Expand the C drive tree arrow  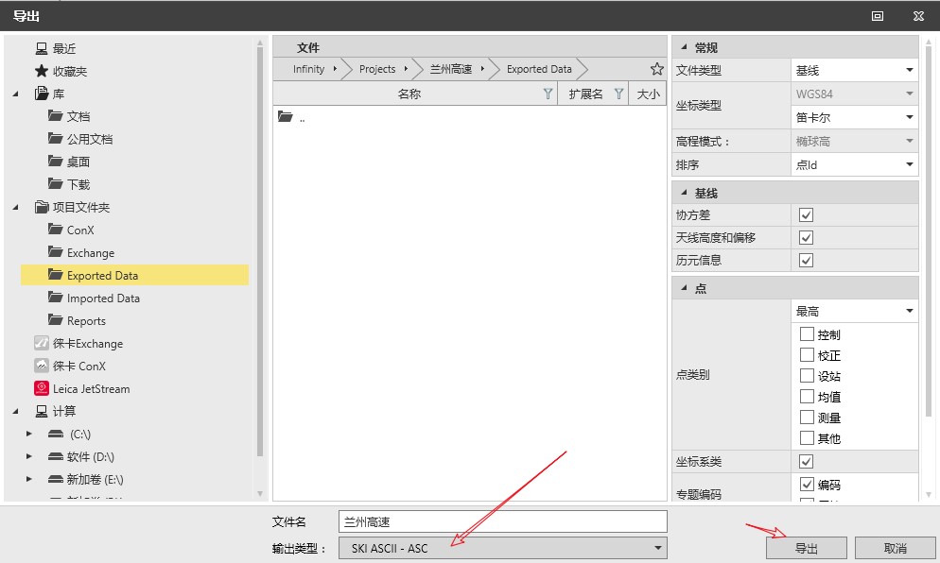(x=28, y=434)
